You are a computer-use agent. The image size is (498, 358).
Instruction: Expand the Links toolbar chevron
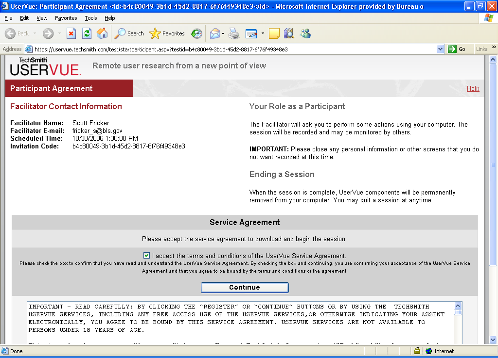(x=494, y=47)
